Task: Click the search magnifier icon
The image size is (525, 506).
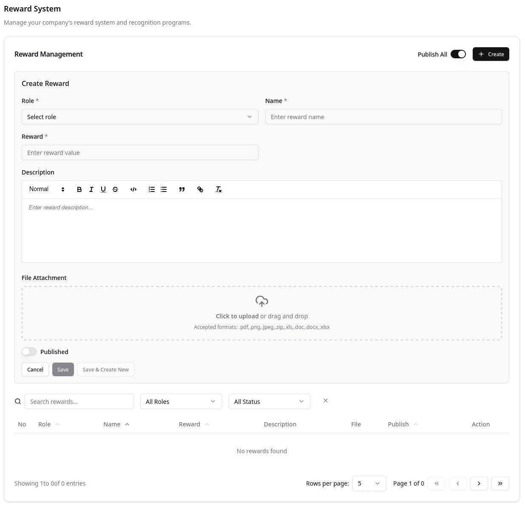Action: [18, 401]
